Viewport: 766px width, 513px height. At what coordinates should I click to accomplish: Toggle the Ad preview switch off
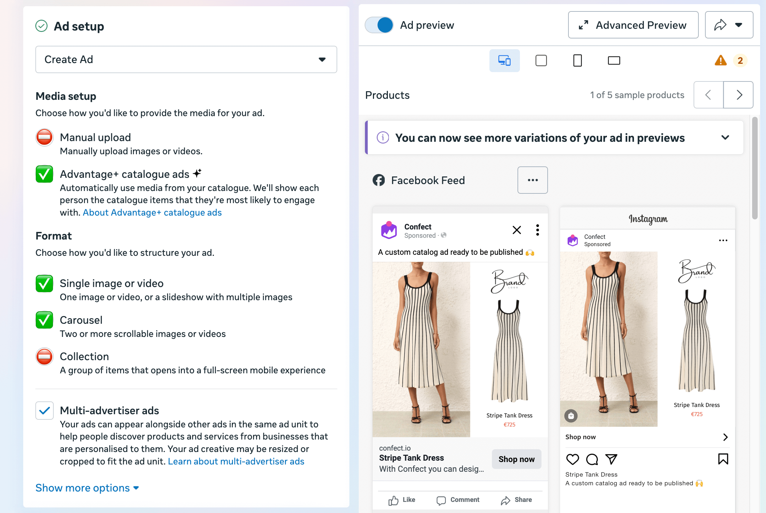[x=379, y=25]
